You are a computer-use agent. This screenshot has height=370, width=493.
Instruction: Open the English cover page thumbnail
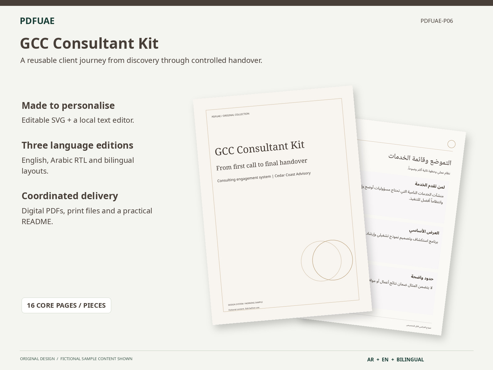point(282,205)
